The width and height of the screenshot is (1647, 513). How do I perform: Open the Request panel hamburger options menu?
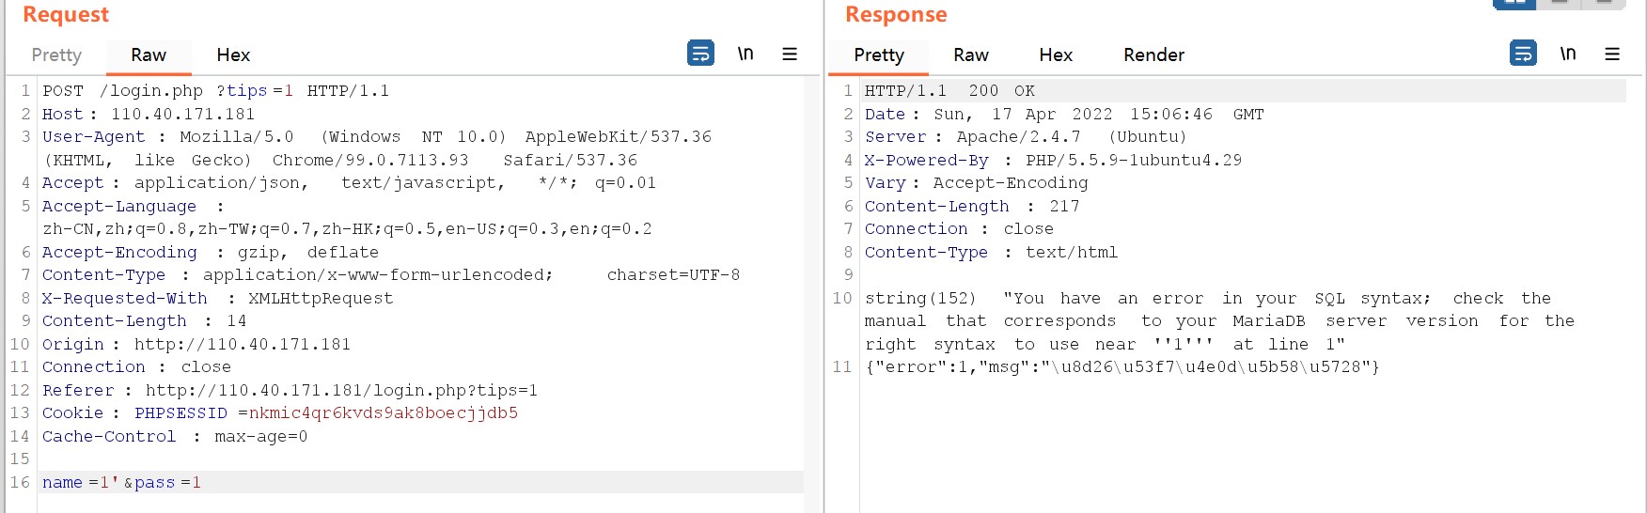pyautogui.click(x=790, y=54)
